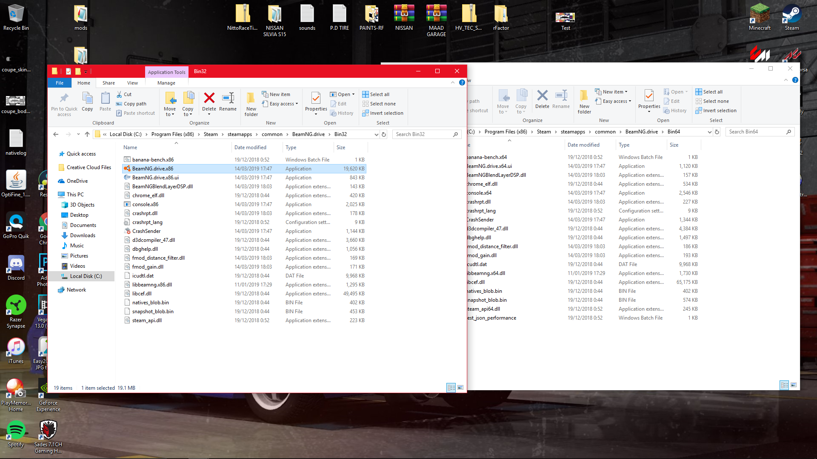Switch to details view in Bin32 status bar
Image resolution: width=817 pixels, height=459 pixels.
tap(451, 388)
